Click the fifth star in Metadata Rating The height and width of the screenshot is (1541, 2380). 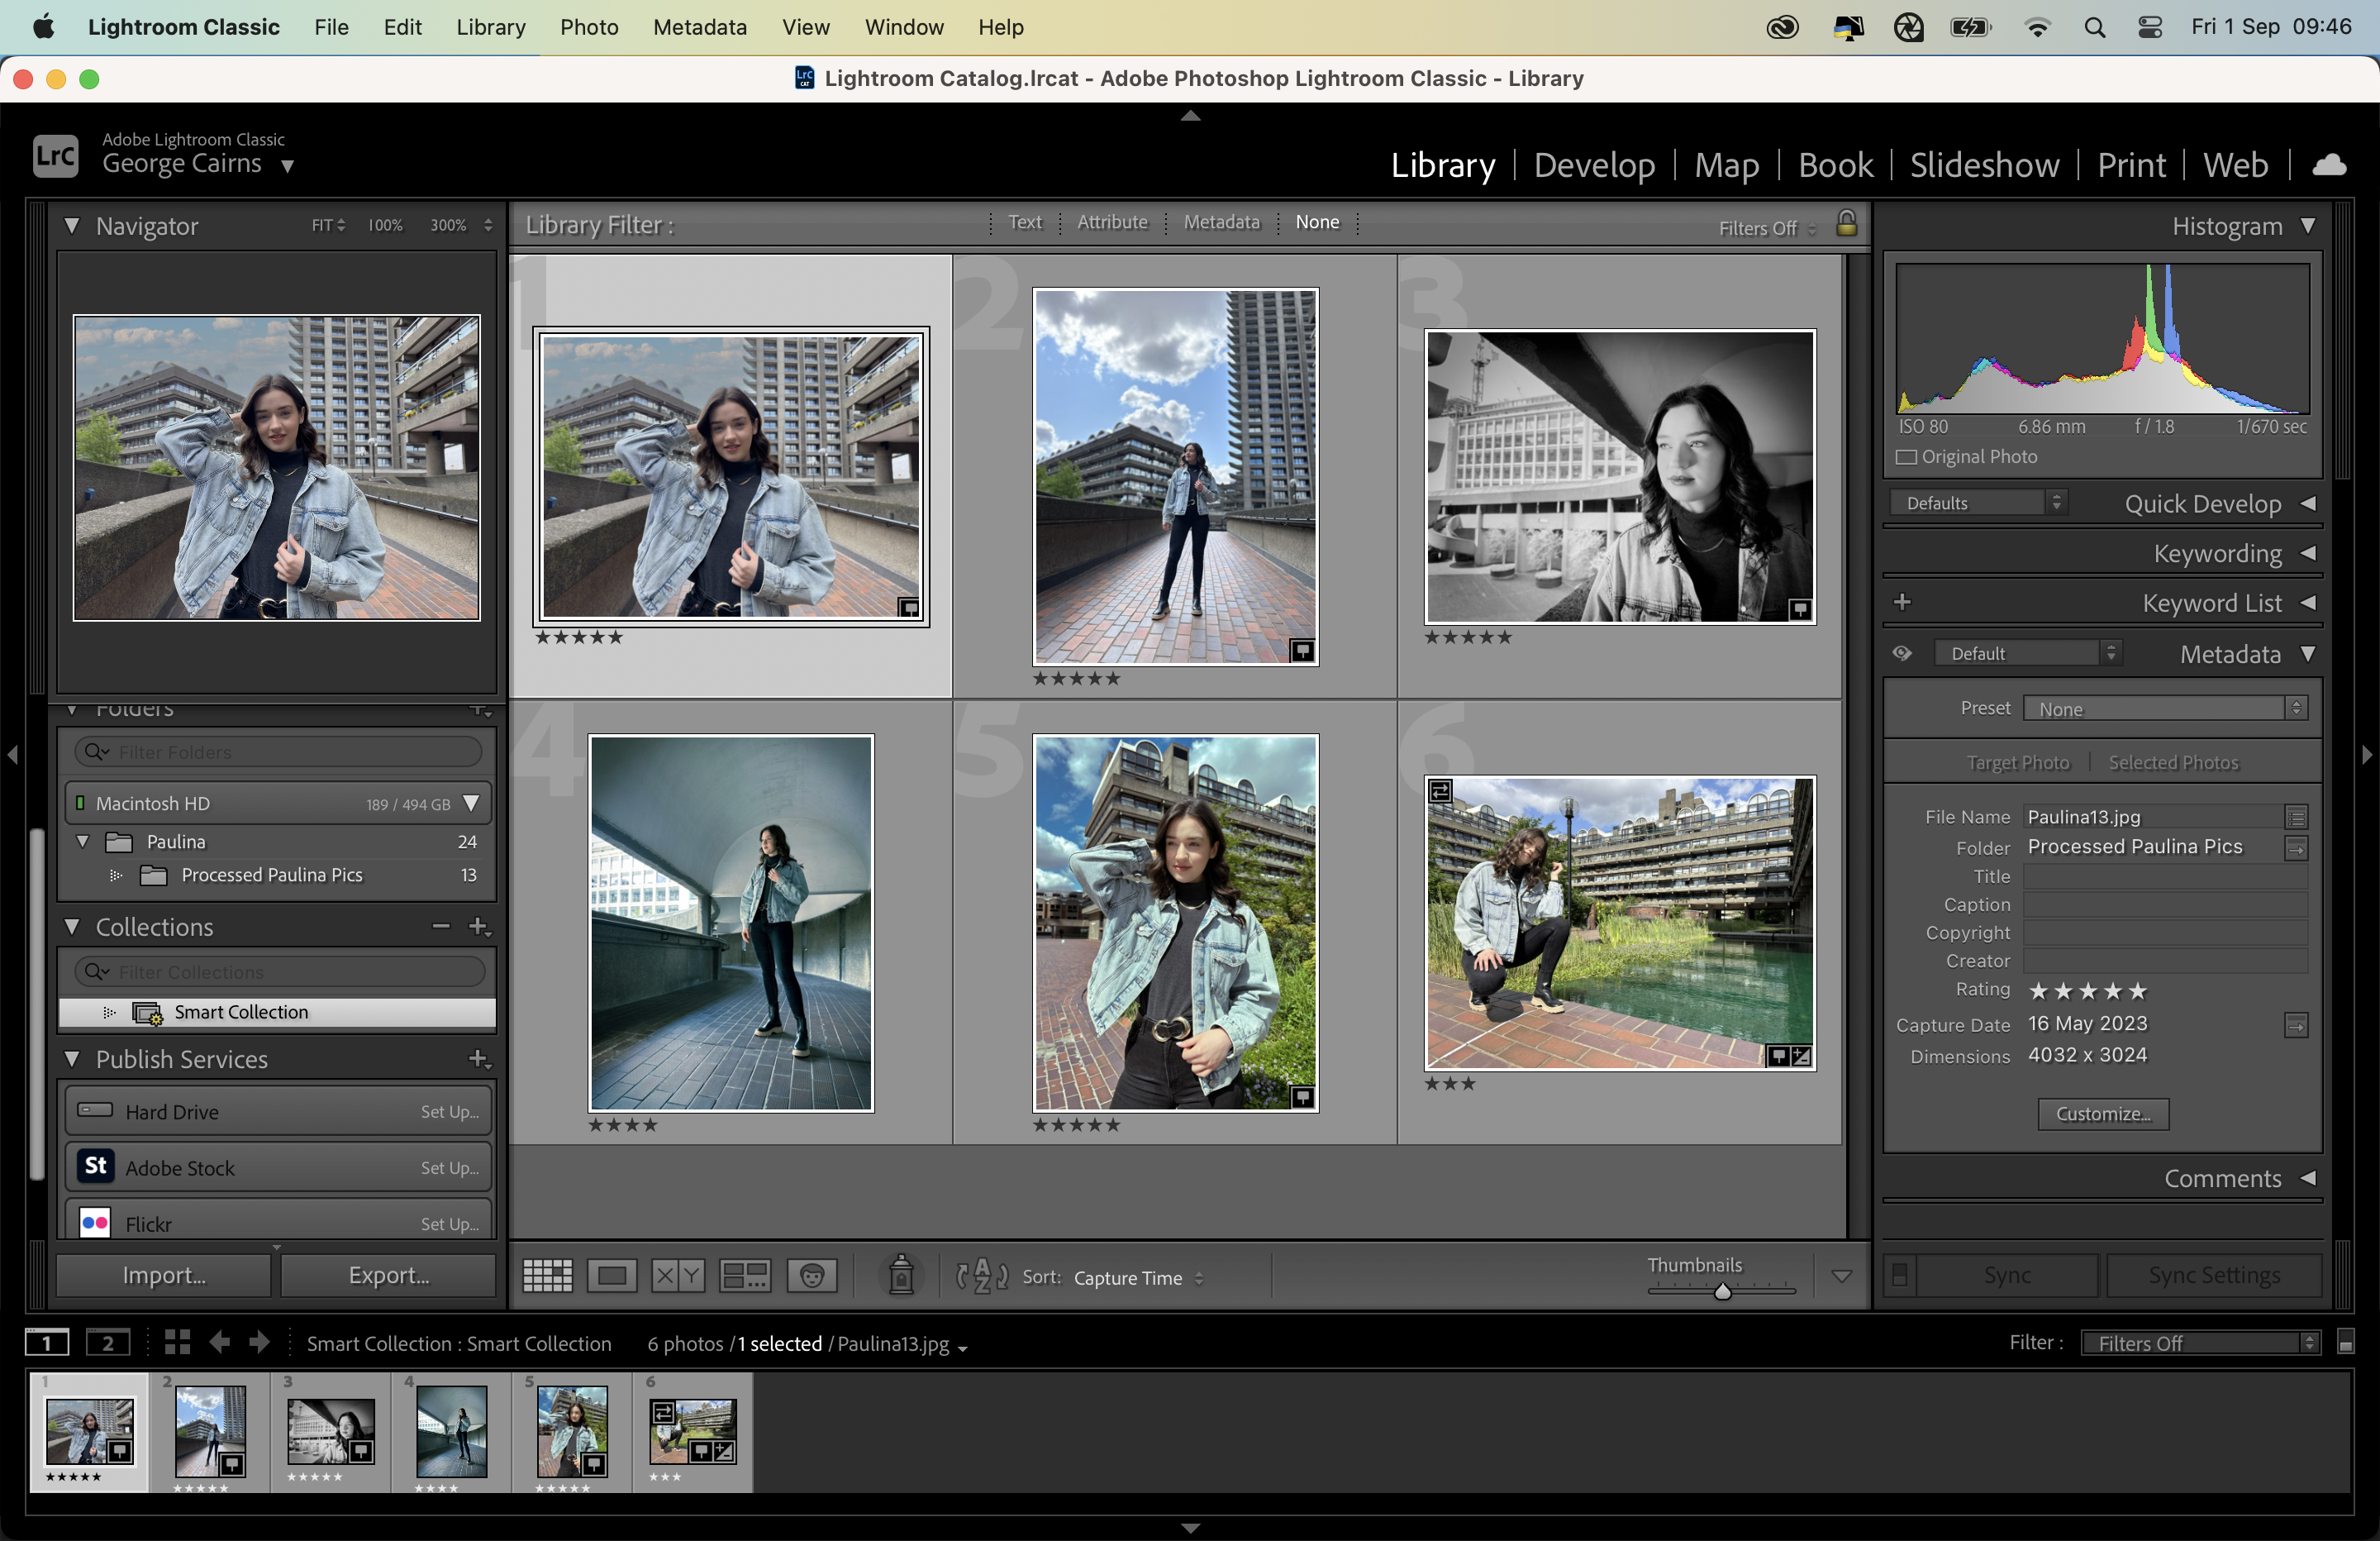[x=2138, y=990]
